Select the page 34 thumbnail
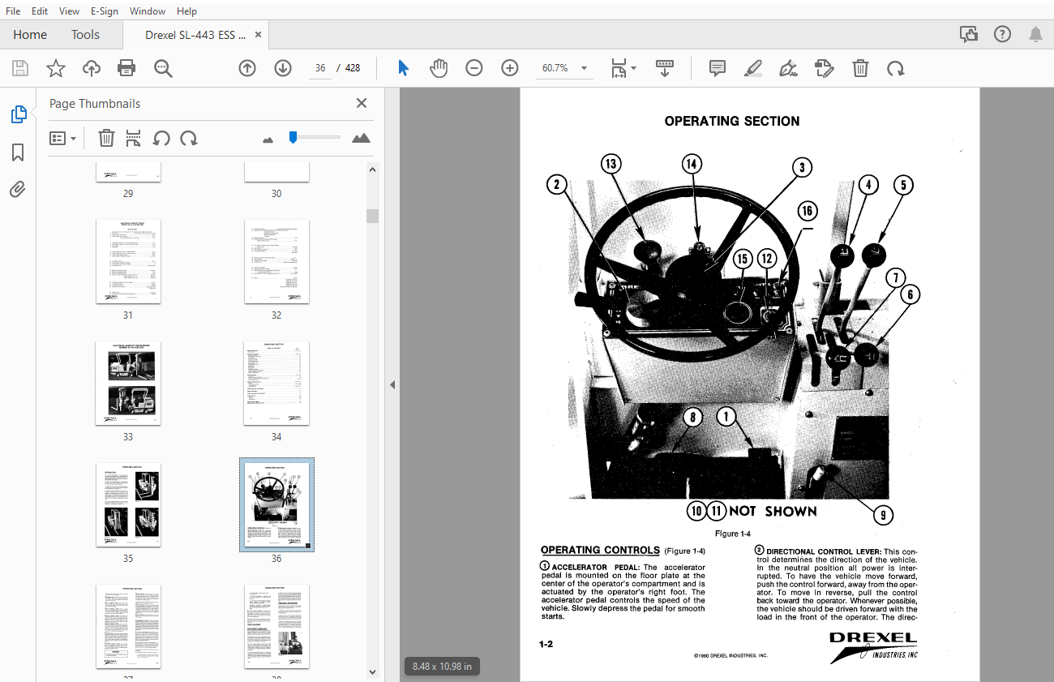The width and height of the screenshot is (1054, 682). pos(276,383)
